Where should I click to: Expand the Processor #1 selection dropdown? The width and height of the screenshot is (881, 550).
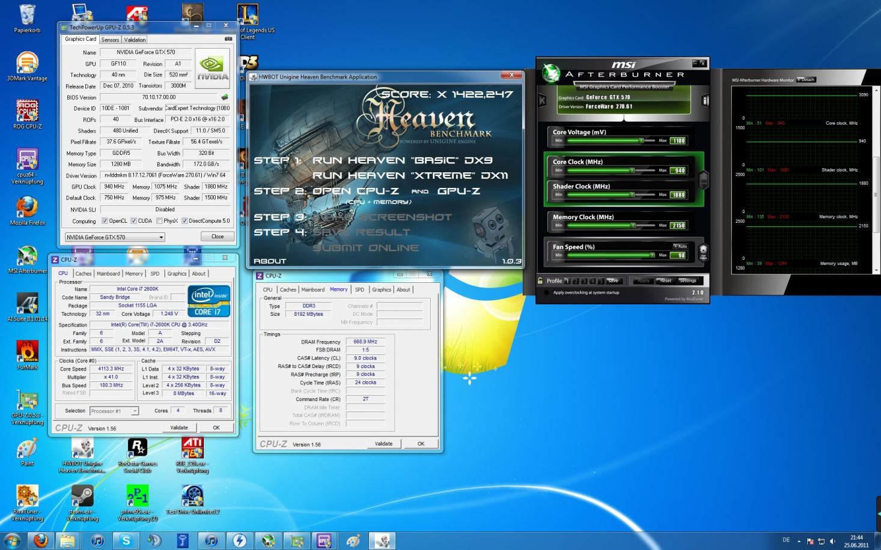point(135,411)
